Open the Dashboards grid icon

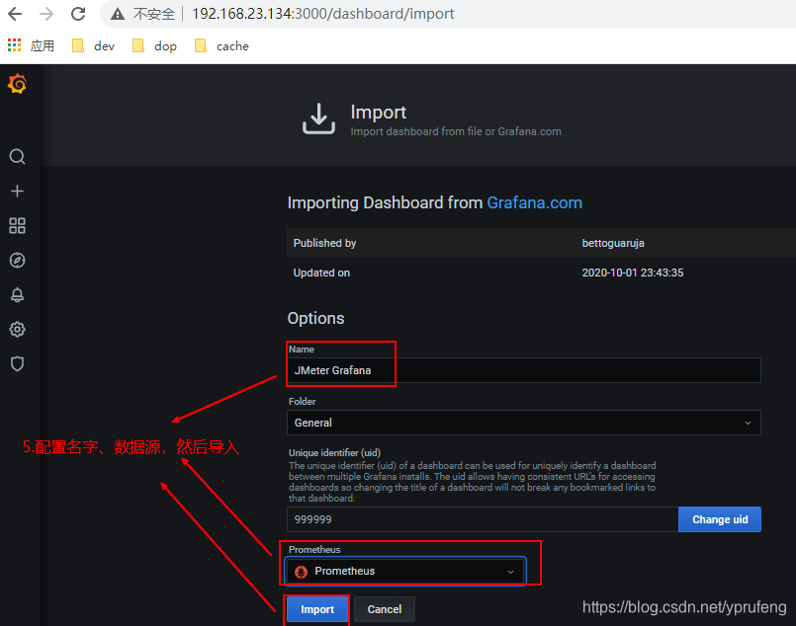click(17, 225)
